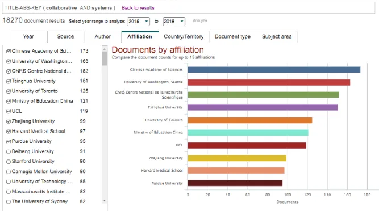379x211 pixels.
Task: Check The University of Sydney checkbox
Action: pyautogui.click(x=9, y=201)
